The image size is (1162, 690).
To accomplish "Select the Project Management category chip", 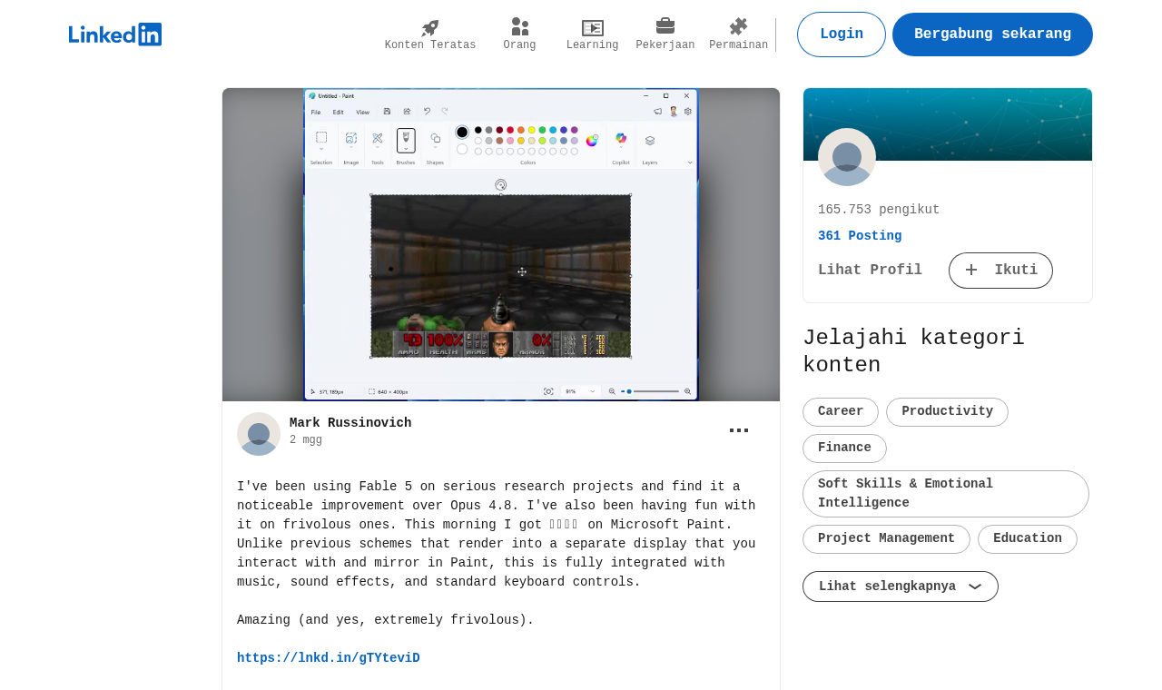I will (886, 539).
